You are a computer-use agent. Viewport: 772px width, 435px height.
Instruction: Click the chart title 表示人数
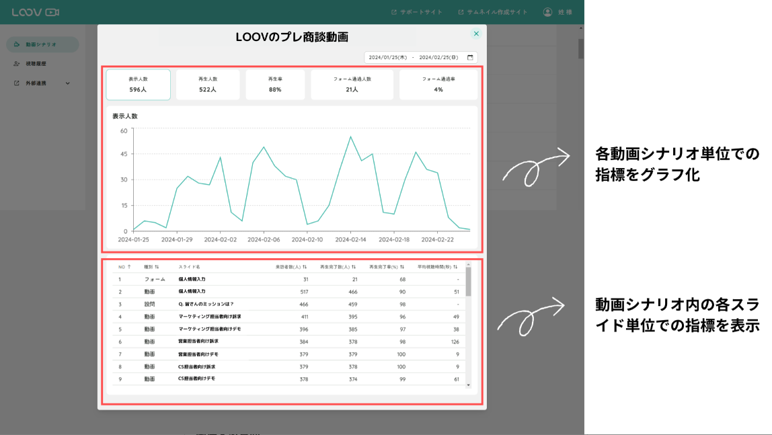pos(125,116)
